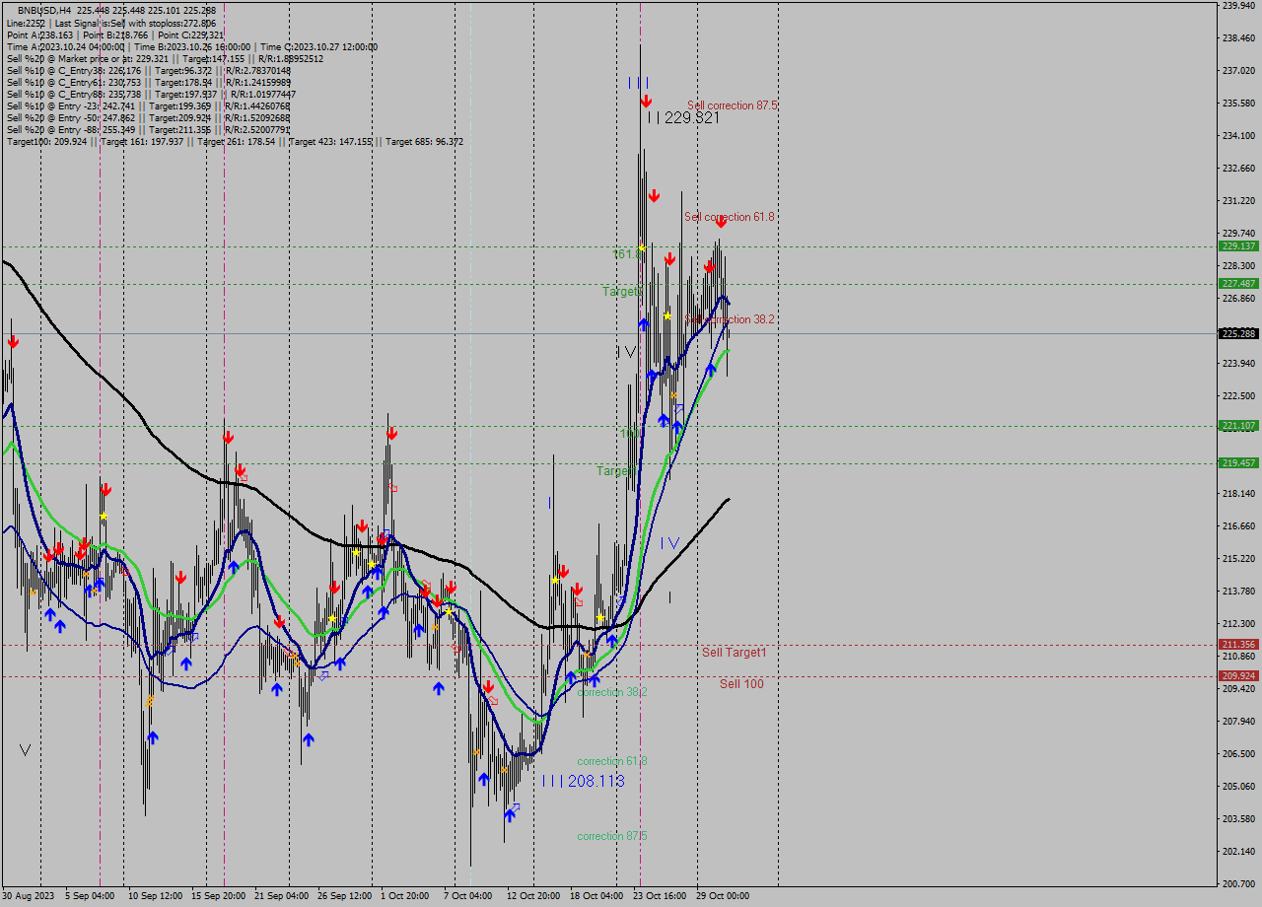Click the 'Sell %10 @ Entry -23' line
Viewport: 1262px width, 907px height.
point(148,106)
